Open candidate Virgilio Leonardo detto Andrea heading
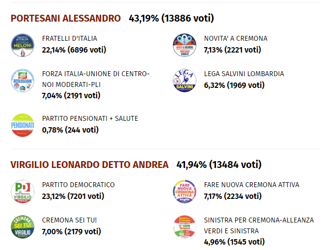The height and width of the screenshot is (250, 323). tap(89, 165)
